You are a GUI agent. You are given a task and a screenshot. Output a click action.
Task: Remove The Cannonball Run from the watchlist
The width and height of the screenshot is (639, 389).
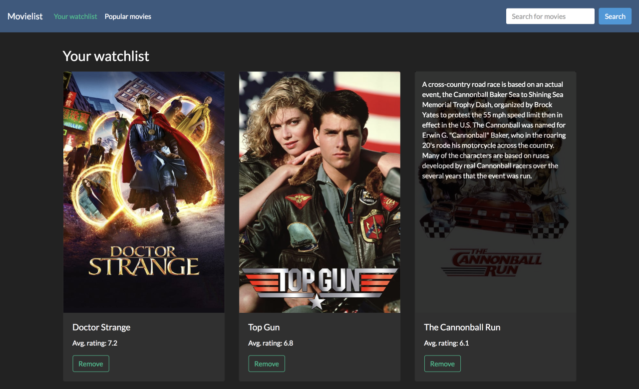(x=442, y=364)
